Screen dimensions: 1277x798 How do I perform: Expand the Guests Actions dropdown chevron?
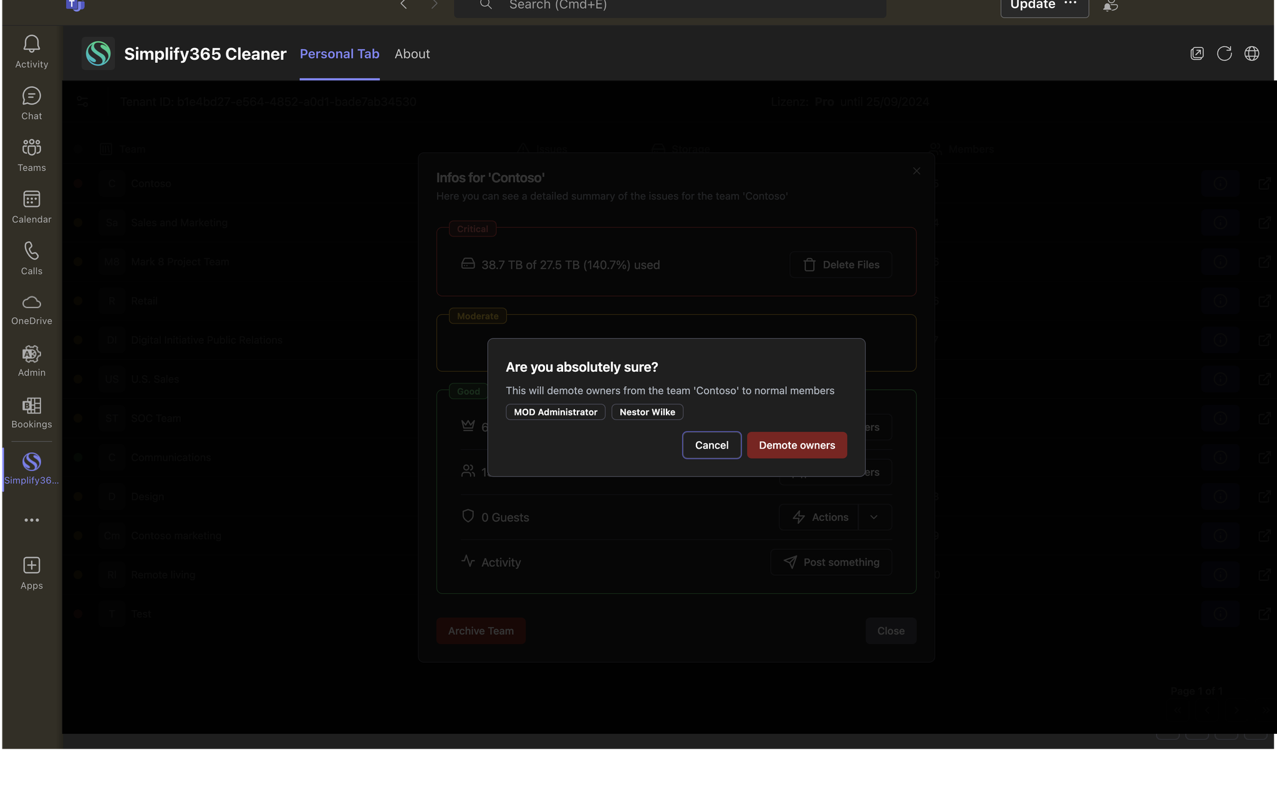(874, 517)
